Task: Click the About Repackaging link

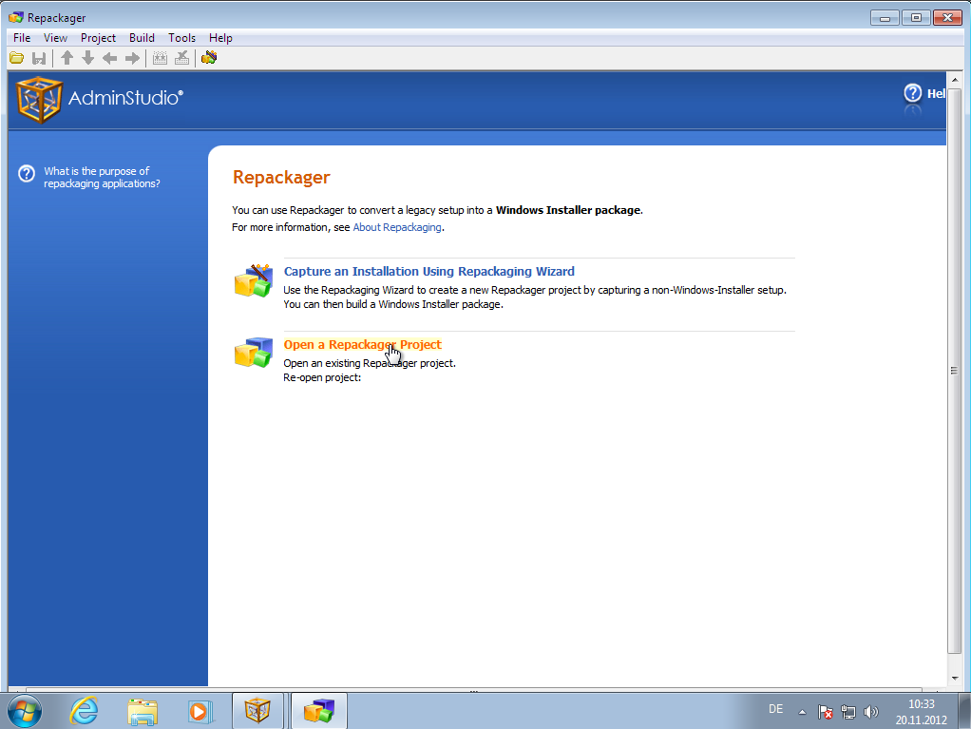Action: [397, 228]
